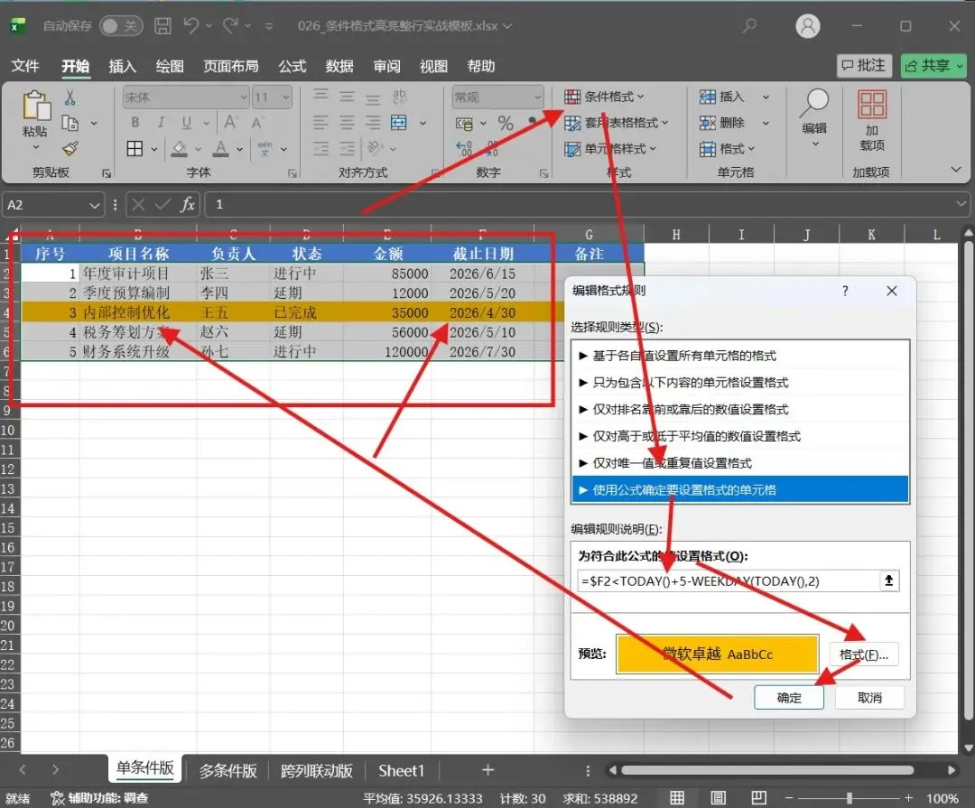Toggle the AutoSave (自动保存) switch
The image size is (975, 808).
(121, 25)
